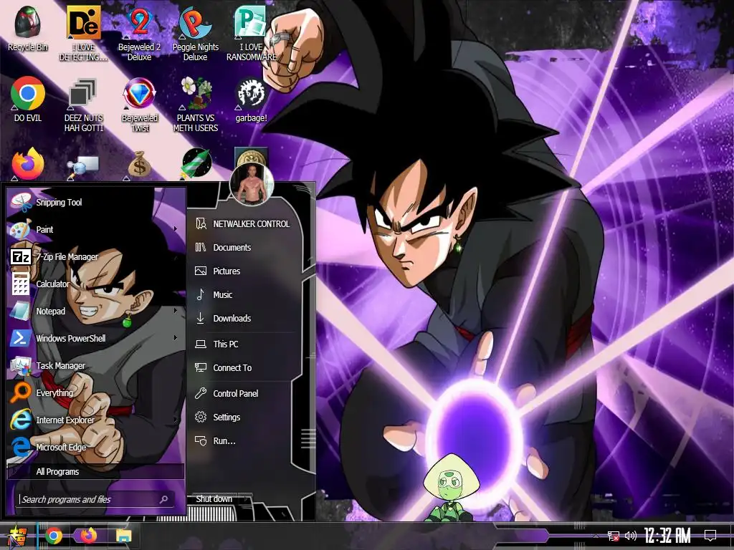Image resolution: width=734 pixels, height=550 pixels.
Task: Click the Start button on the taskbar
Action: [x=18, y=536]
